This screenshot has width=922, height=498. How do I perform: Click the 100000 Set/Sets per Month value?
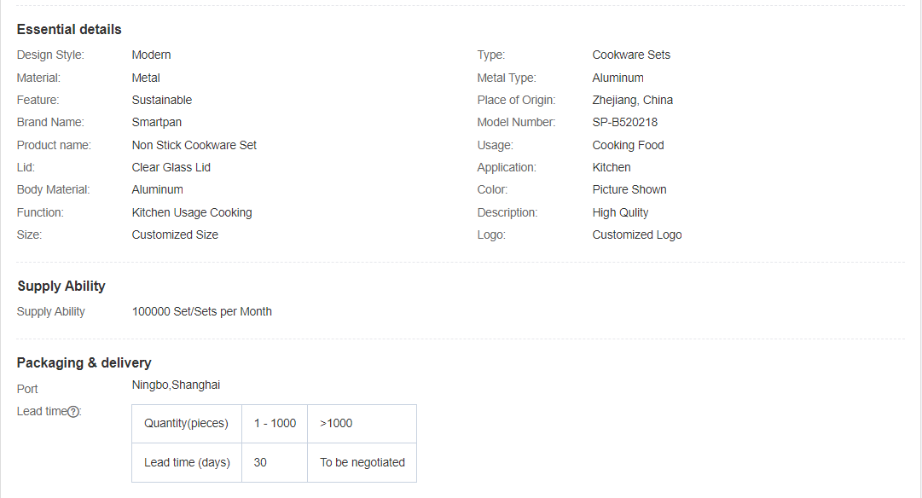[201, 312]
